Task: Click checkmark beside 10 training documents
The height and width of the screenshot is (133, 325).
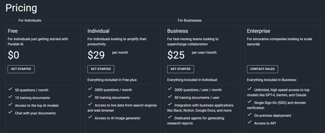Action: click(x=10, y=97)
